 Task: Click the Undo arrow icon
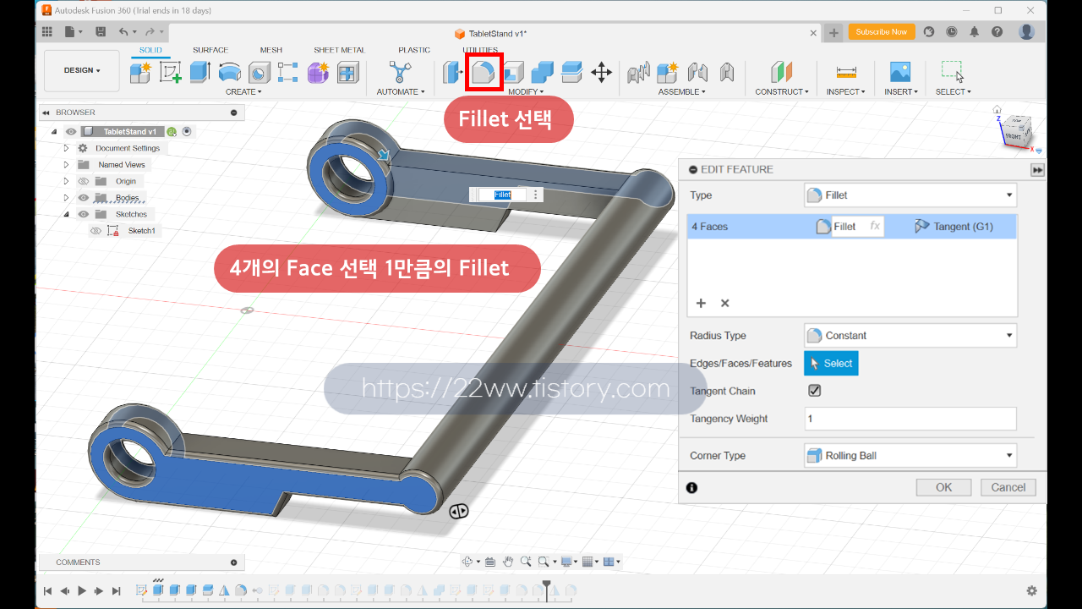pyautogui.click(x=124, y=32)
